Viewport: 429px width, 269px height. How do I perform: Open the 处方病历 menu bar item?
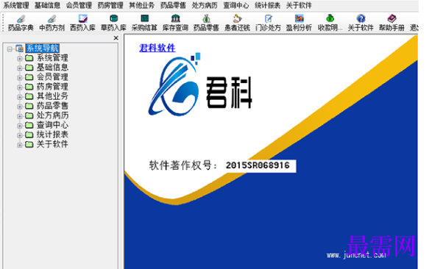point(205,5)
